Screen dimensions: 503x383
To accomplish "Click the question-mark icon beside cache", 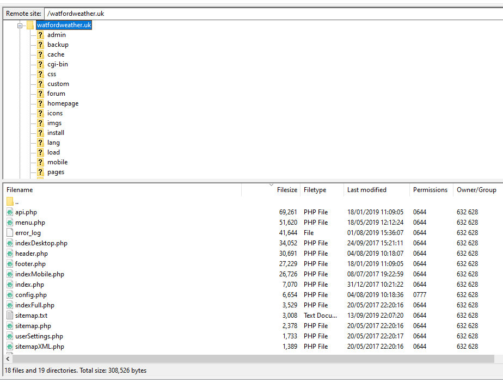I will (40, 54).
